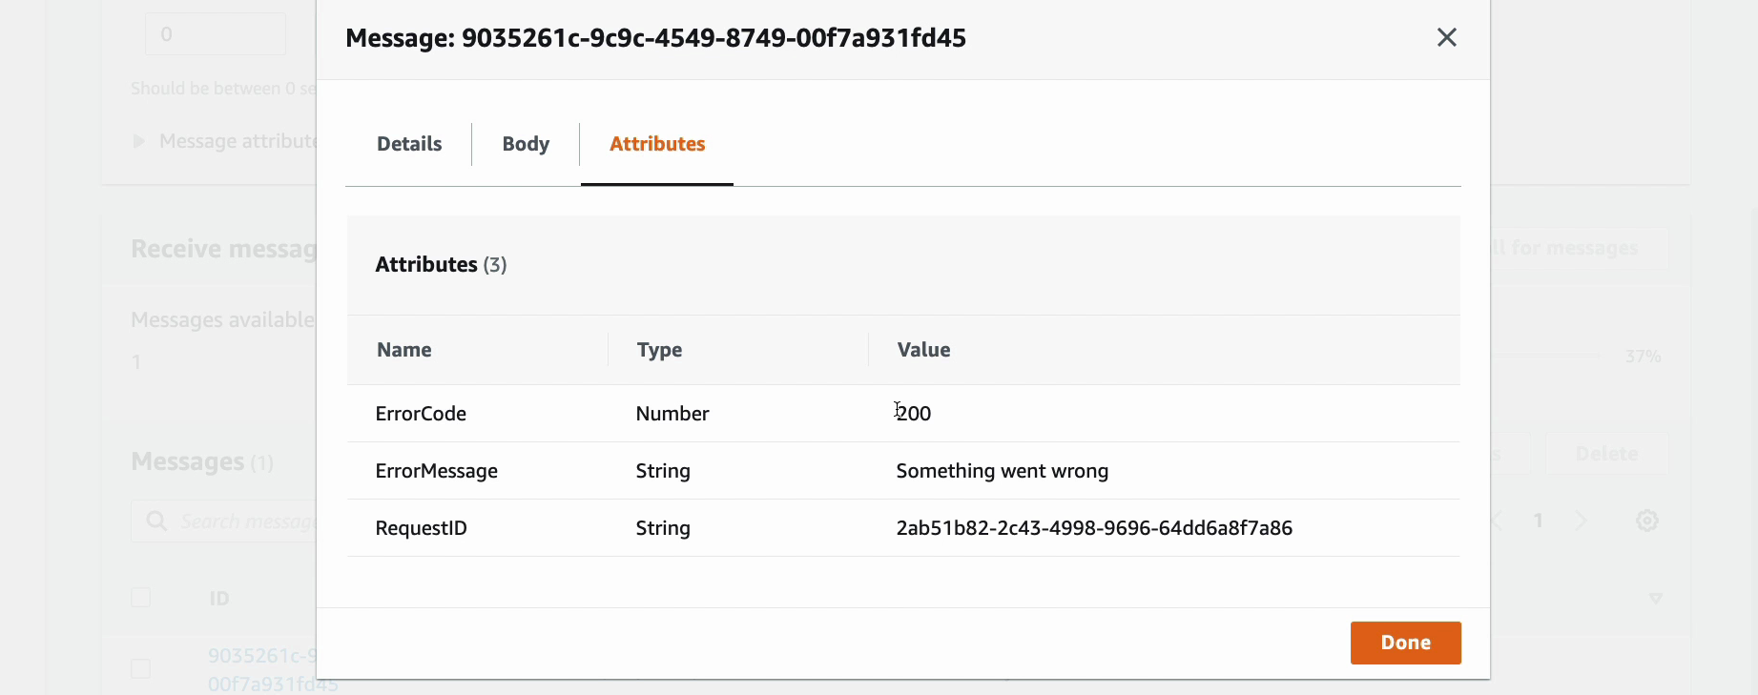Click the ErrorMessage attribute name

(x=437, y=471)
